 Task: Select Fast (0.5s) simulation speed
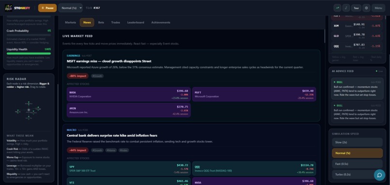click(357, 164)
